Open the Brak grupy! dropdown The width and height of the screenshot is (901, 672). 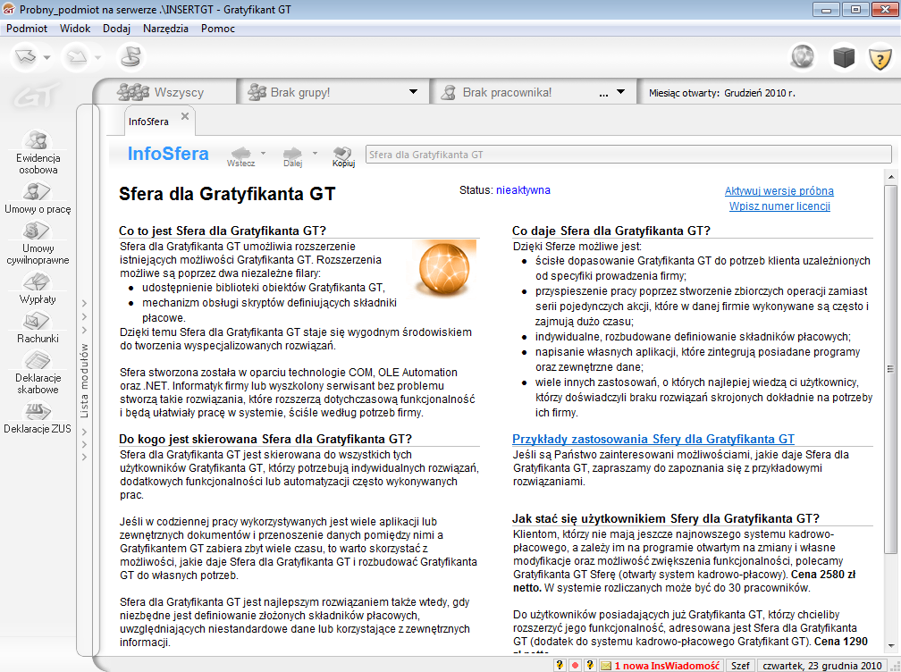point(413,92)
